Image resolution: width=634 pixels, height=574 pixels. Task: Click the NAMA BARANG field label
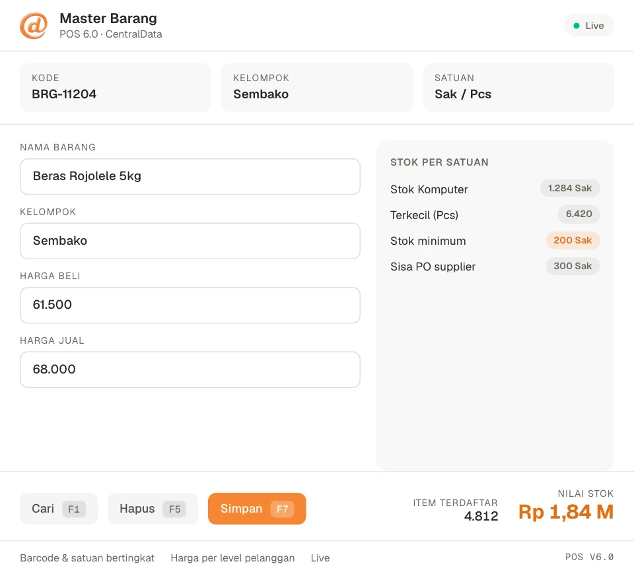point(58,147)
